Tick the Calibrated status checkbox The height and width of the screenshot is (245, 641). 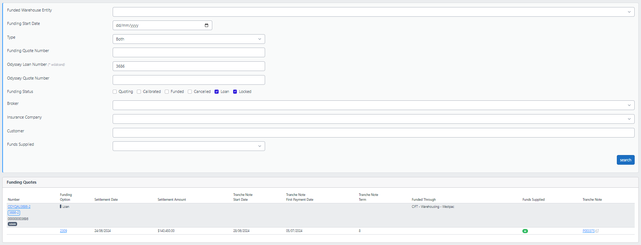pyautogui.click(x=139, y=91)
